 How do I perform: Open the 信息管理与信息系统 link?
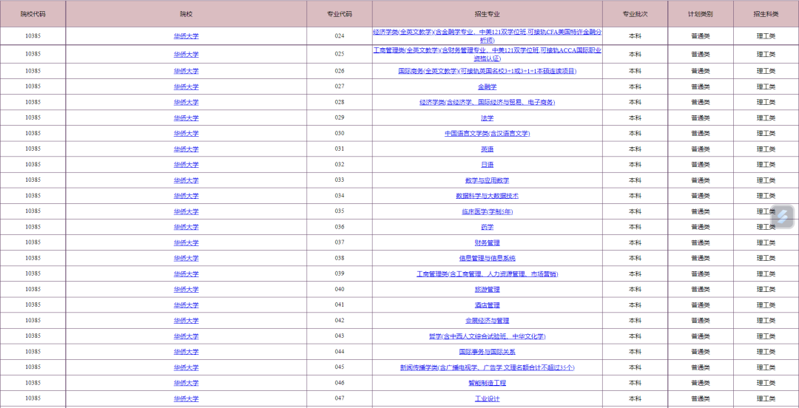(487, 258)
